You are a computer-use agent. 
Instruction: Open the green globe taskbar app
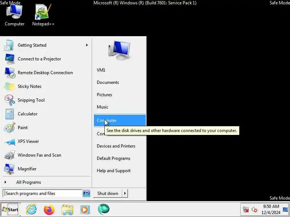103,209
